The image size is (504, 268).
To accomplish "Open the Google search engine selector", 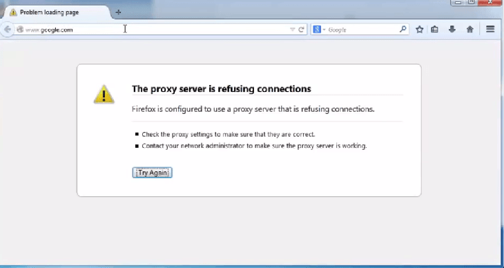I will coord(319,30).
